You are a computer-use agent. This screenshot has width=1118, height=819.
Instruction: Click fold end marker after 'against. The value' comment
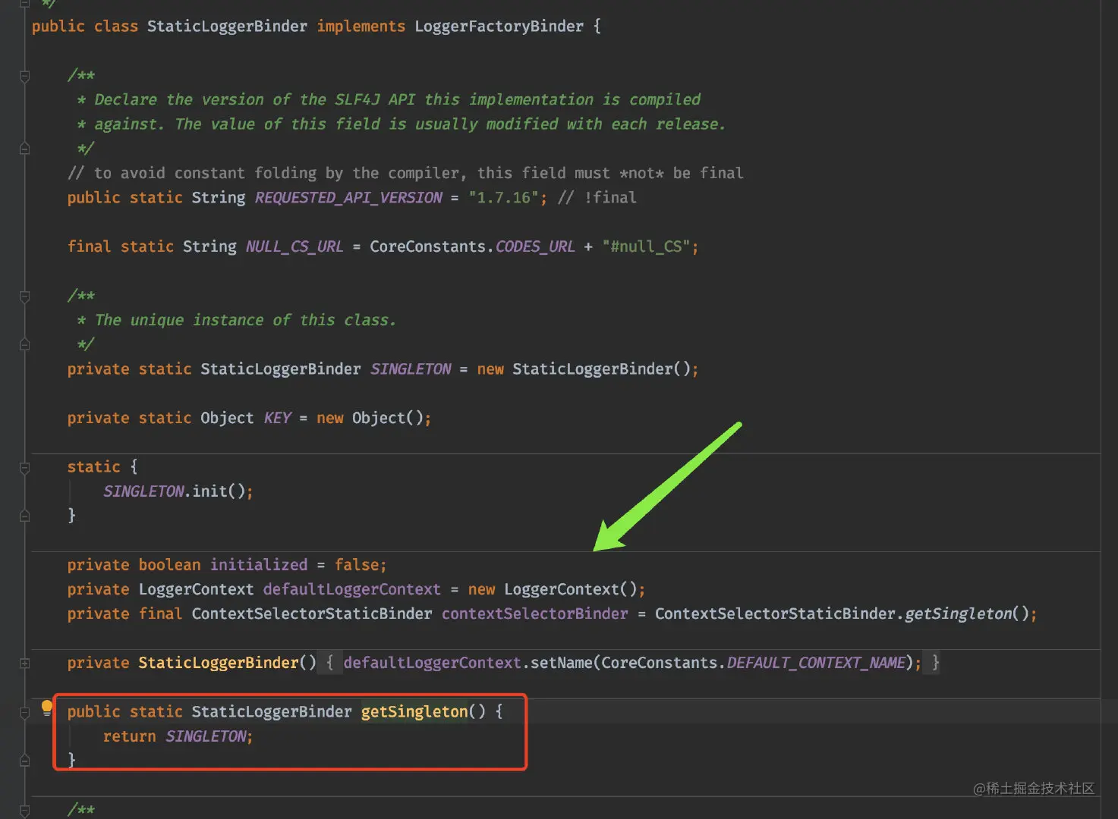coord(24,149)
